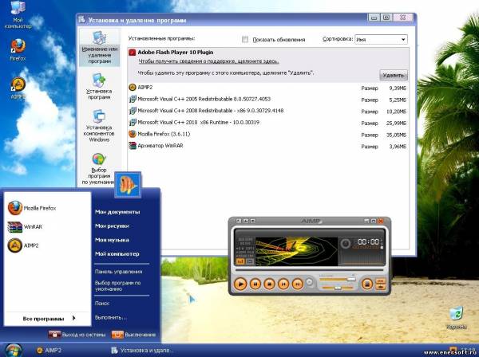Screen dimensions: 479x357
Task: Open Выбор программ по умолчанию in Start menu
Action: (118, 286)
